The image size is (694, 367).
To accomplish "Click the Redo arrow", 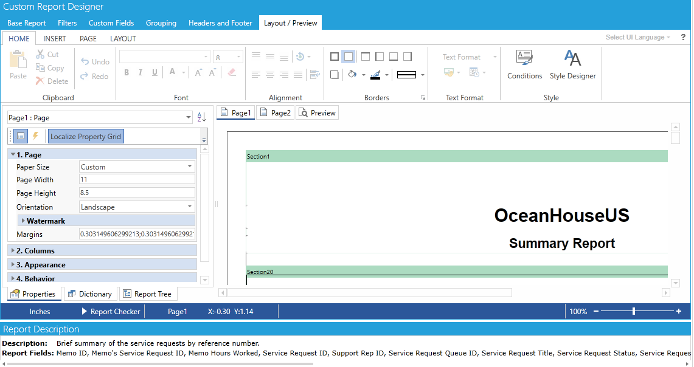I will [84, 76].
